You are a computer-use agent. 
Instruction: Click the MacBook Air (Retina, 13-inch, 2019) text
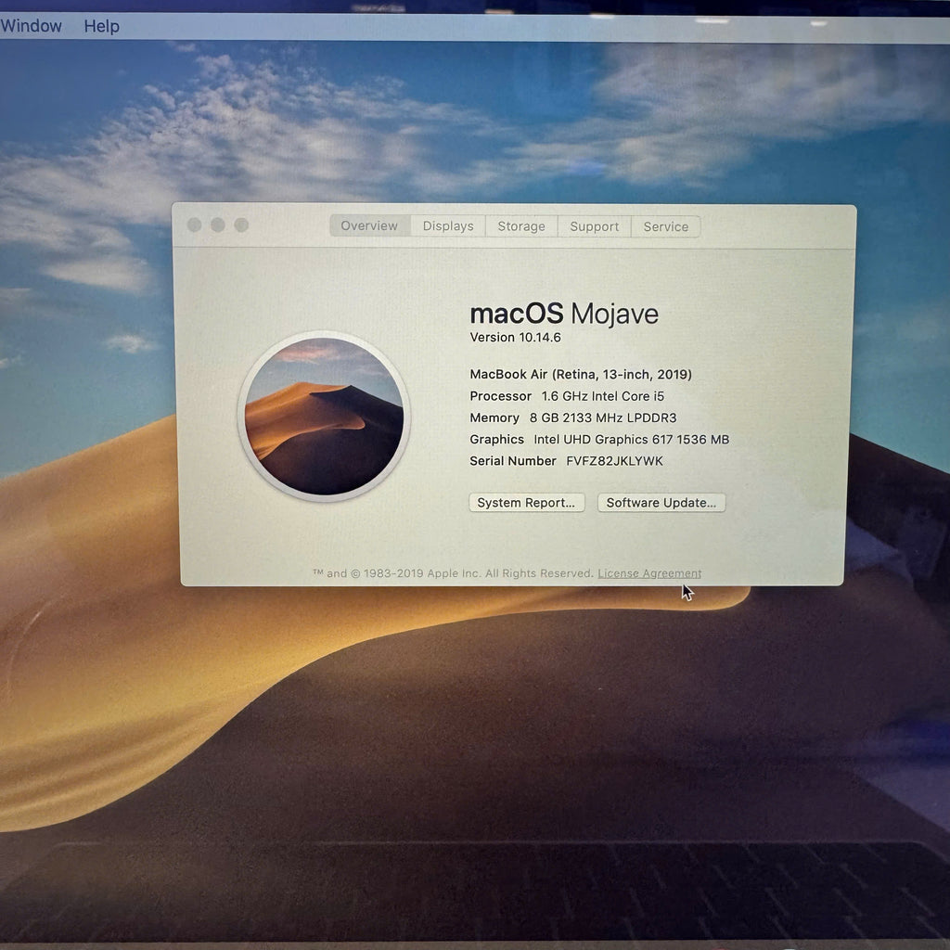[581, 375]
